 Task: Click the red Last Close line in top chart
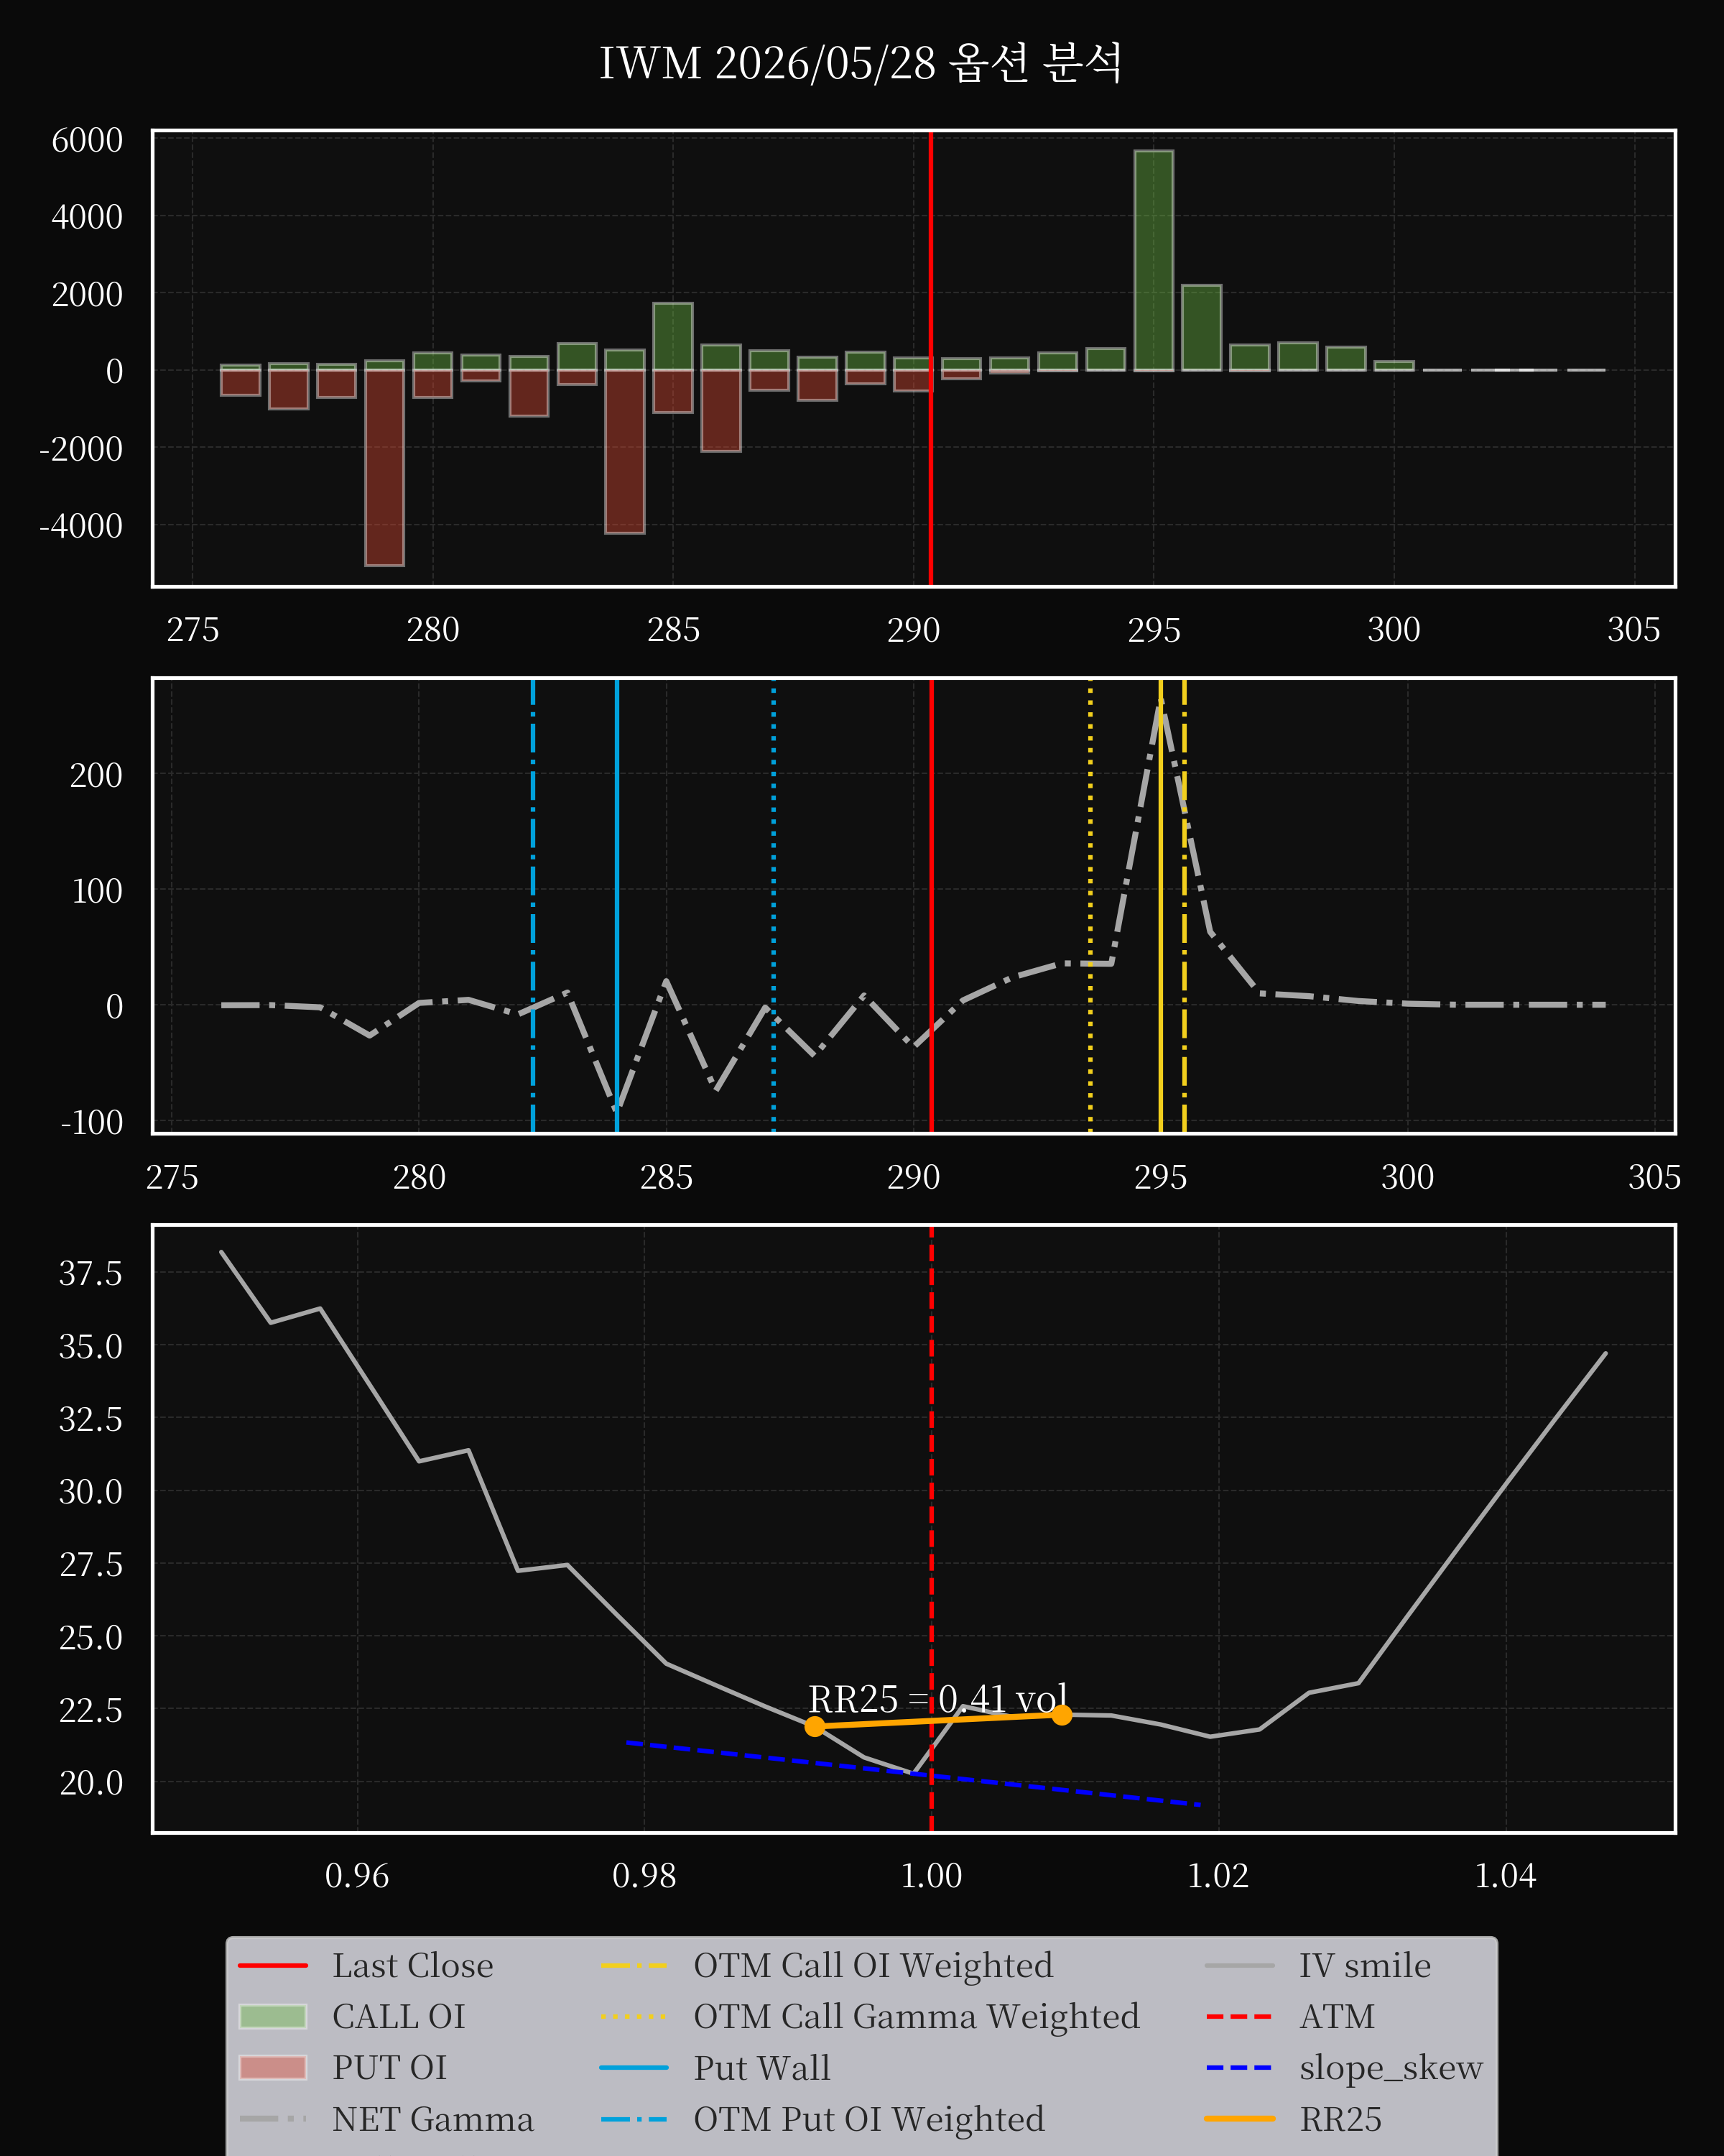[930, 358]
